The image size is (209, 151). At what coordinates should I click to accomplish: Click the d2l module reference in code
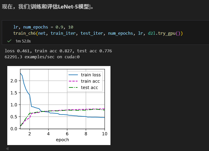pos(151,33)
